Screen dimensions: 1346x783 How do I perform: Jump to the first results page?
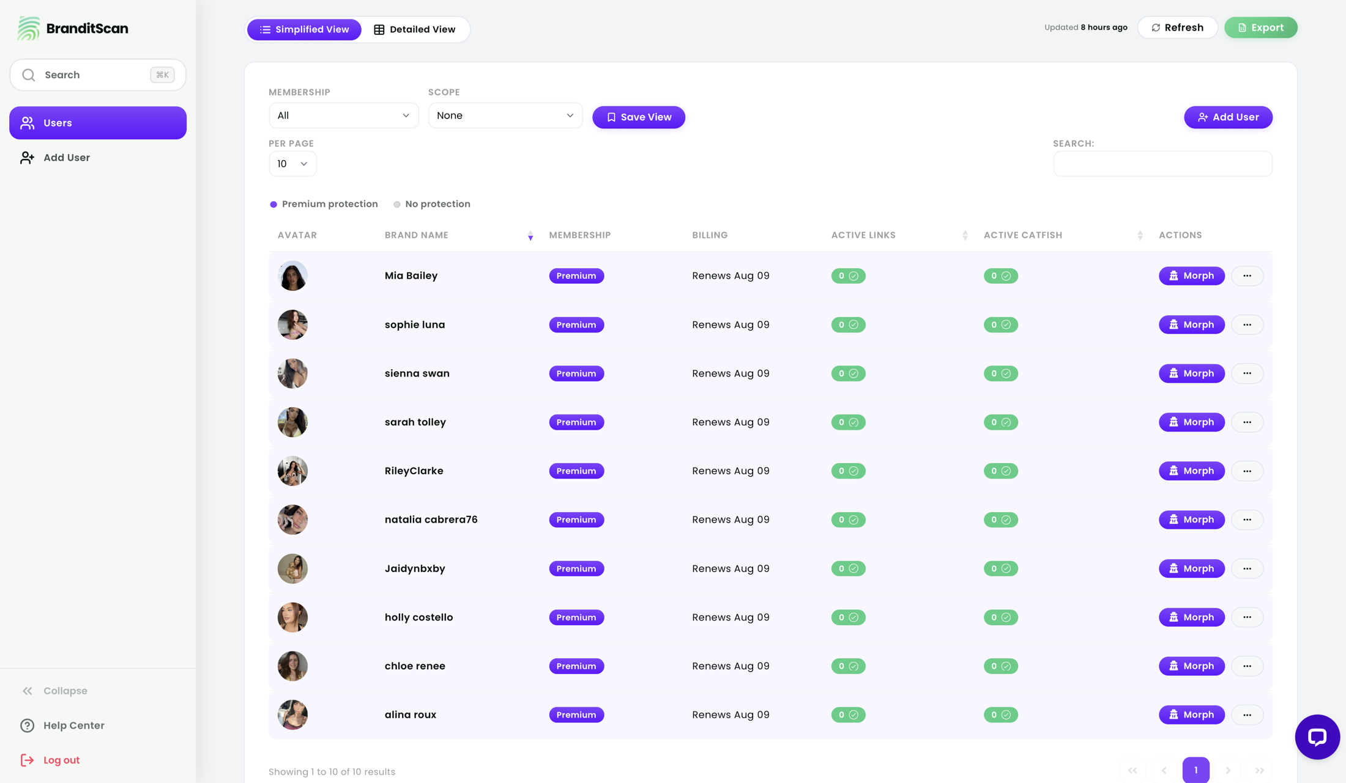point(1132,770)
